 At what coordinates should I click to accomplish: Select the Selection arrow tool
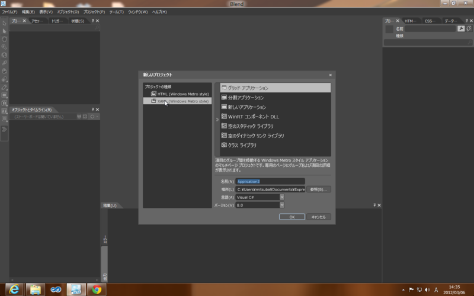[x=4, y=23]
